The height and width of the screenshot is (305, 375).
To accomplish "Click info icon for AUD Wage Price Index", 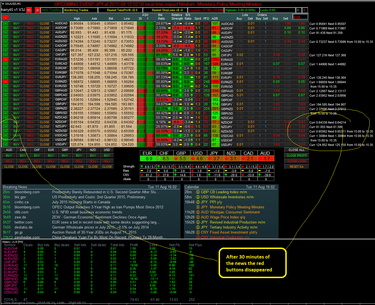I will click(198, 217).
